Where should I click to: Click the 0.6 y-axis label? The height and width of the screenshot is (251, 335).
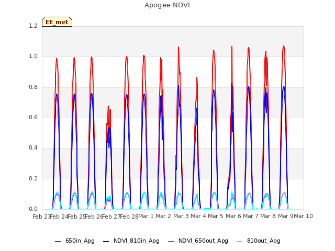point(33,117)
